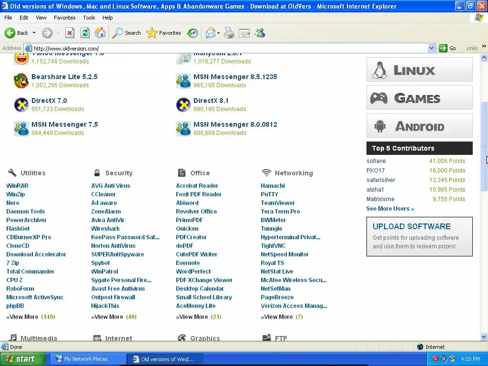
Task: Open the Messenger people toolbar icon
Action: pyautogui.click(x=260, y=33)
